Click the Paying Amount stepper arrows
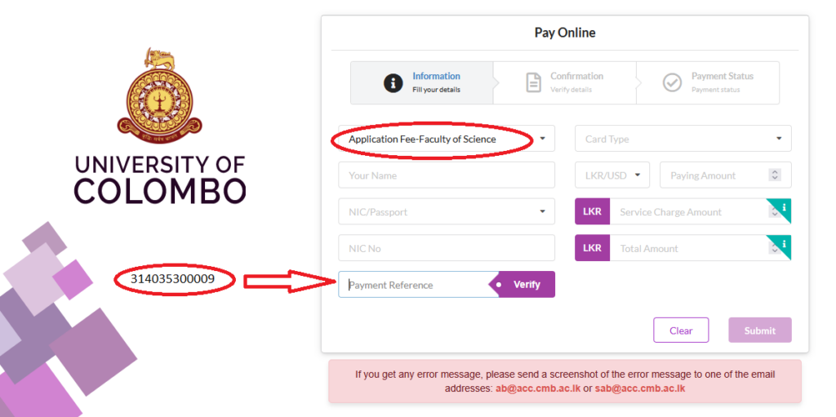Viewport: 836px width, 417px height. (x=775, y=175)
